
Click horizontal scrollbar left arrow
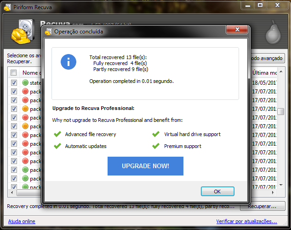(12, 192)
